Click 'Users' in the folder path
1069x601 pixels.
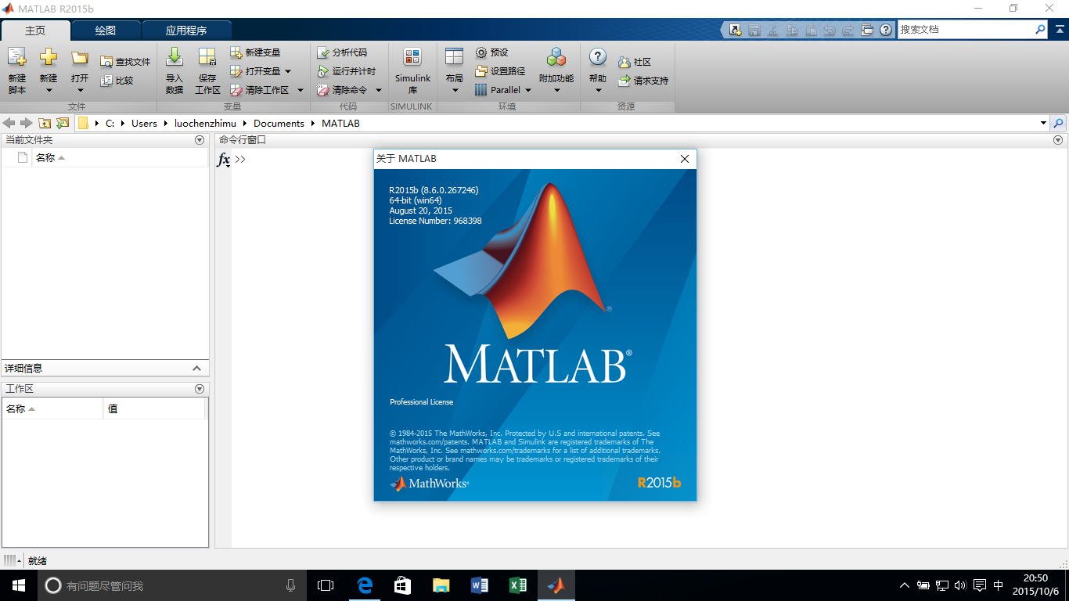[x=144, y=123]
